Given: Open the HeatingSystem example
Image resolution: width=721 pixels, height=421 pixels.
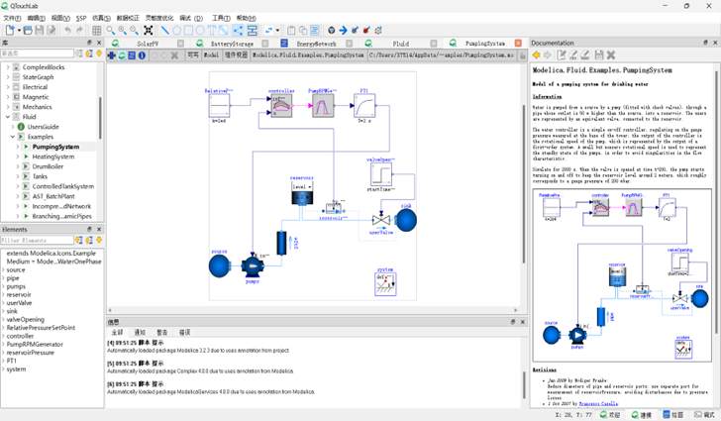Looking at the screenshot, I should tap(53, 157).
